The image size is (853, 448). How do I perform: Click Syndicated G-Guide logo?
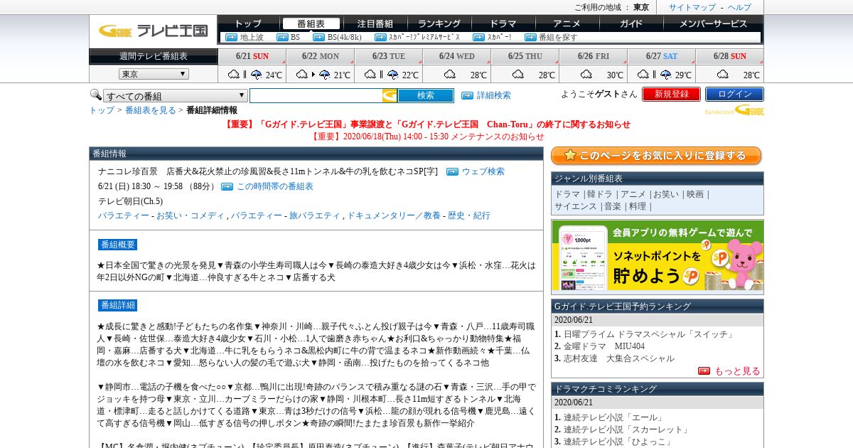734,110
